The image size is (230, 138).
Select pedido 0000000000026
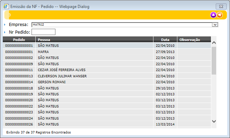107,124
